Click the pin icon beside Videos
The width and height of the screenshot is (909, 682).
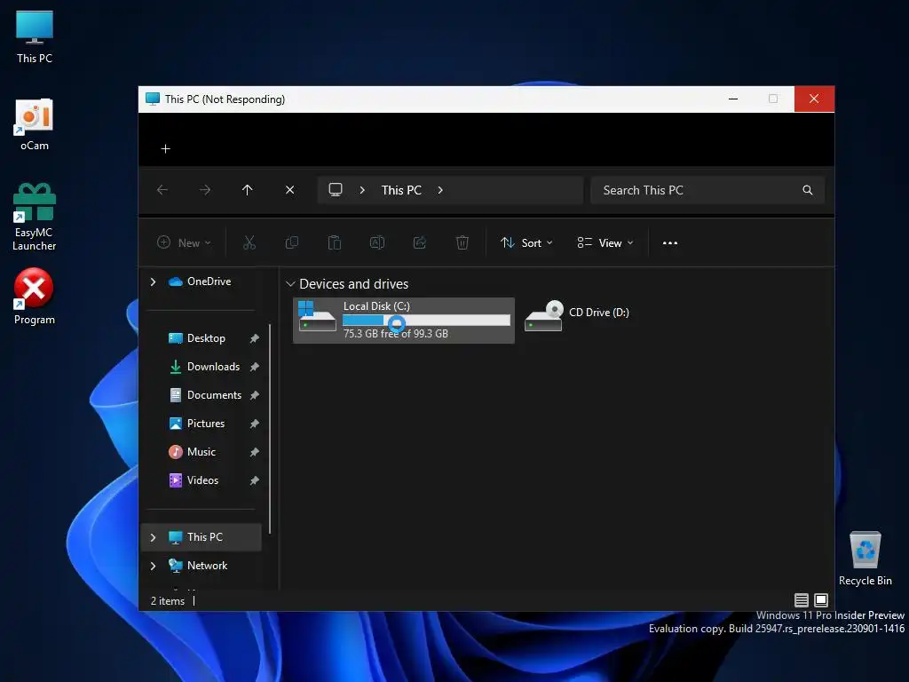pos(254,480)
